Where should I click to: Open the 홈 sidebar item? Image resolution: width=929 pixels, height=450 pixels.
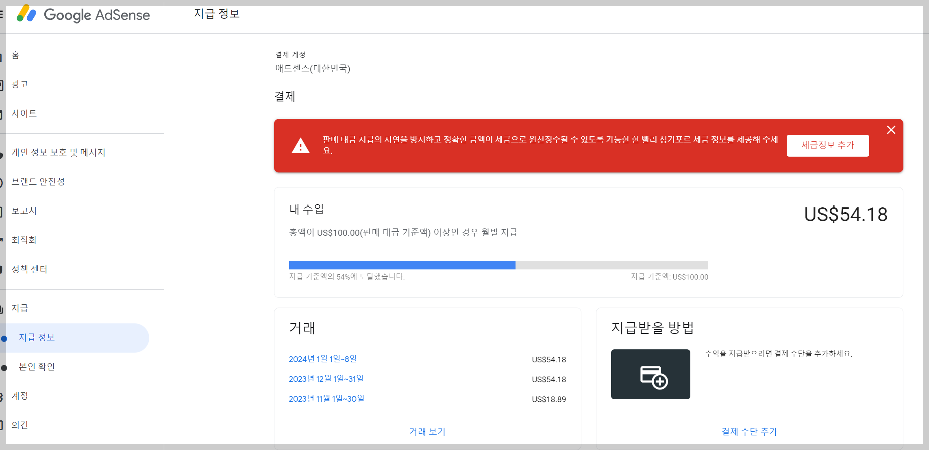click(x=15, y=55)
